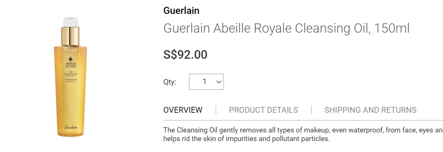Open the Product Details tab

[x=263, y=110]
